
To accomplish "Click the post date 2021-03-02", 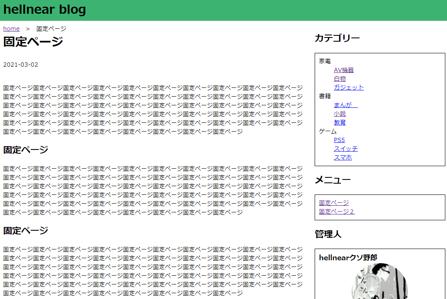I will 20,65.
